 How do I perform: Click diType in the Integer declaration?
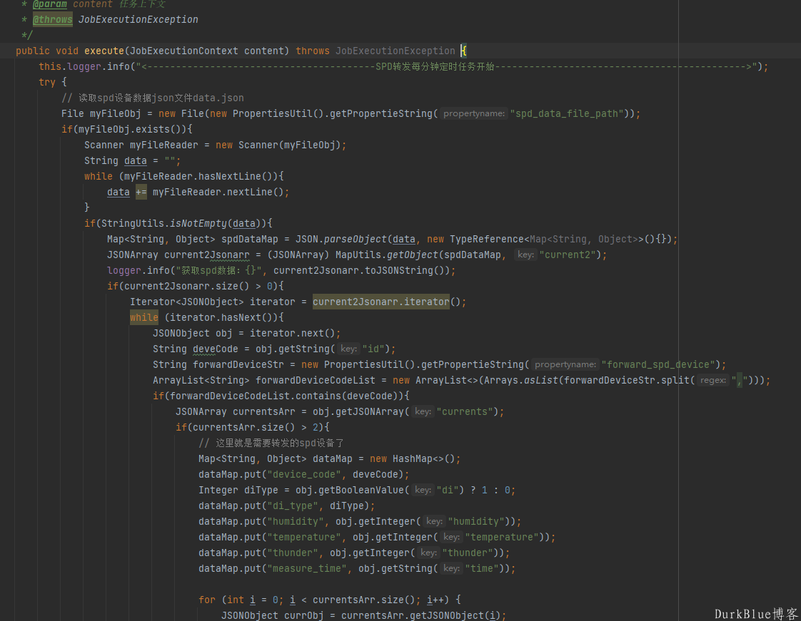(x=261, y=491)
